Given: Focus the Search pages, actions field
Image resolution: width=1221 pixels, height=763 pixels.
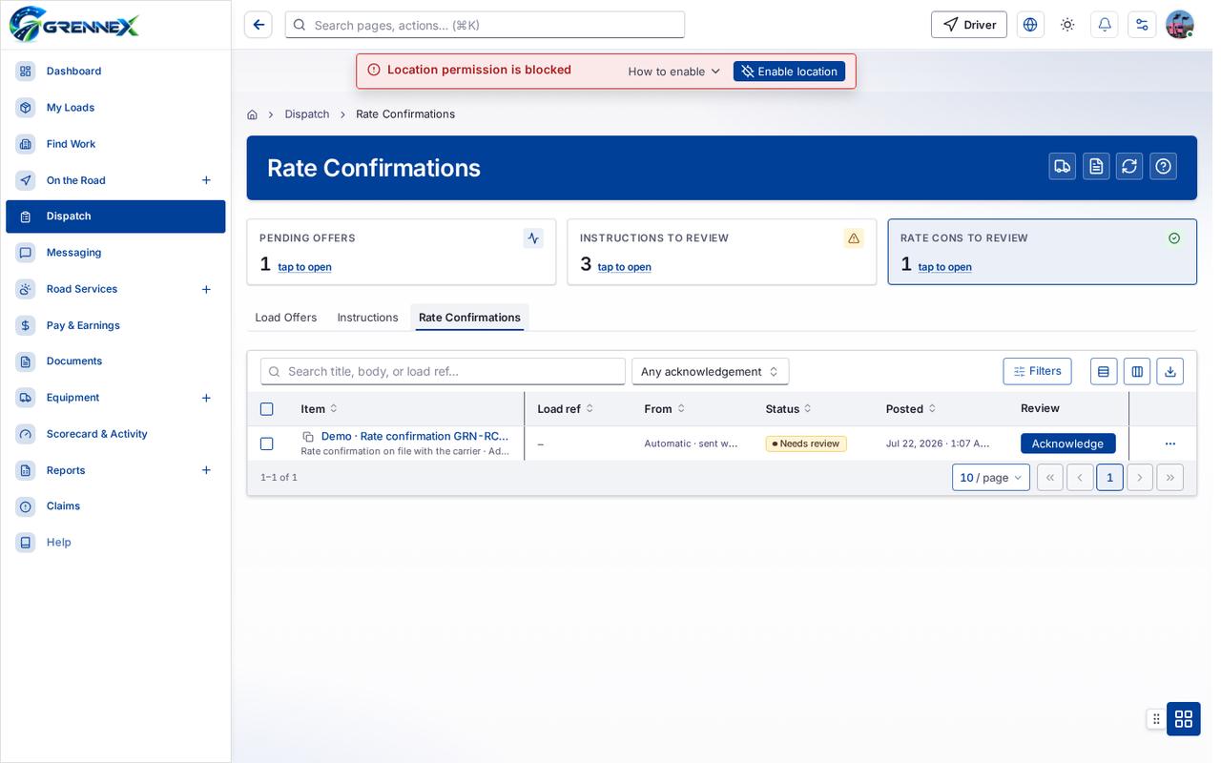Looking at the screenshot, I should (x=485, y=25).
